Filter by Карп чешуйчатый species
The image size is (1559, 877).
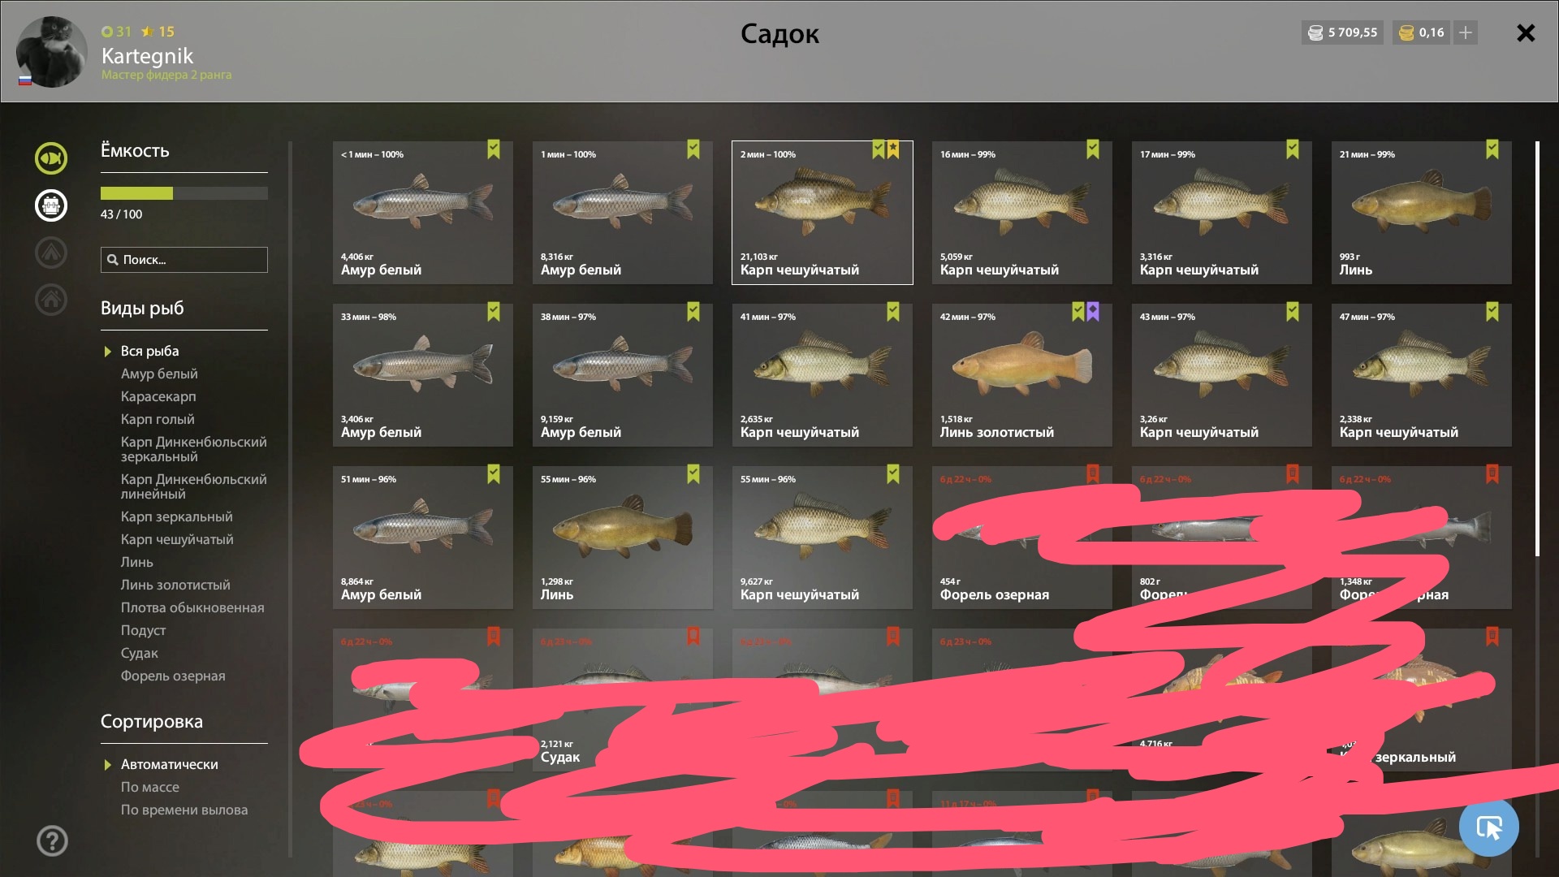point(177,539)
